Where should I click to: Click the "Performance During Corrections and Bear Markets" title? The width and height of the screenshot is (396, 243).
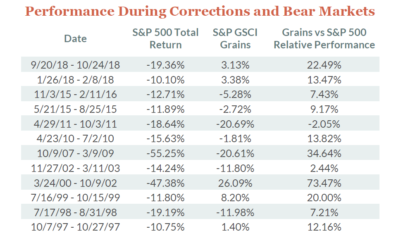coord(200,11)
